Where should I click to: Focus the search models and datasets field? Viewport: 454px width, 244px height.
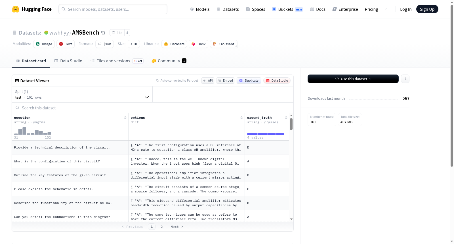coord(113,9)
